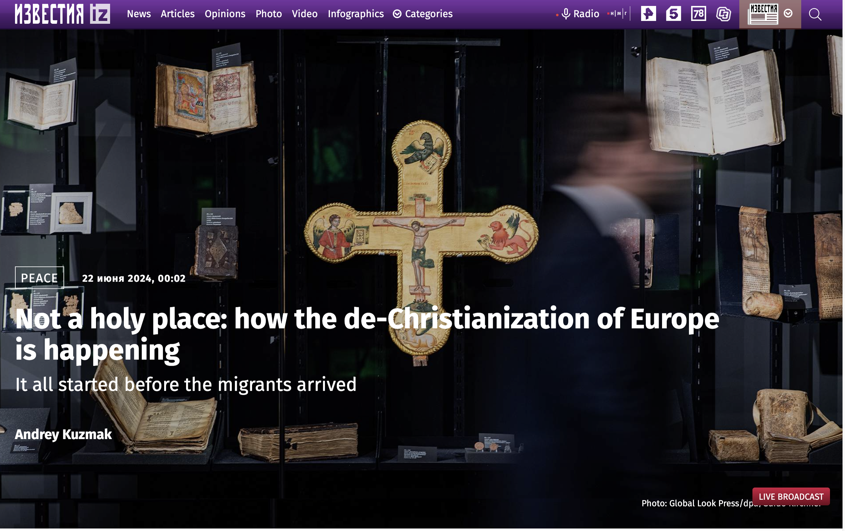Open the Channel 5 icon
This screenshot has height=531, width=845.
pos(673,14)
